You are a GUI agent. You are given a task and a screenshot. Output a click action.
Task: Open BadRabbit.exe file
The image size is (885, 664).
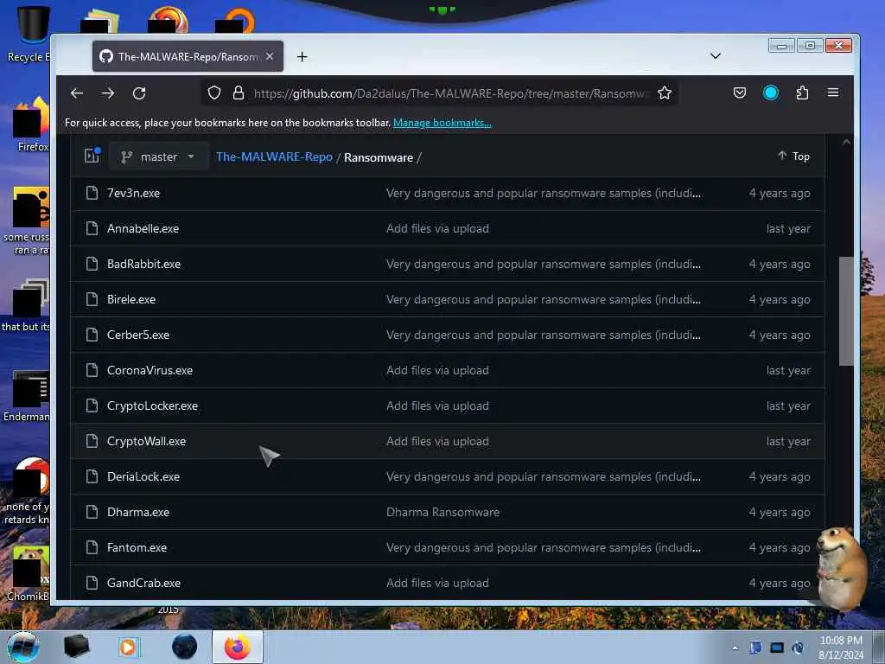144,265
